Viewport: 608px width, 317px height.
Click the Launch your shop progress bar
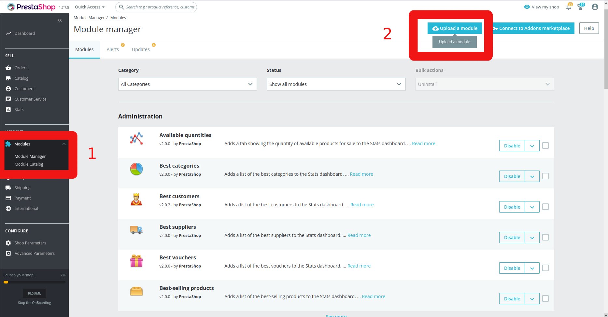35,282
